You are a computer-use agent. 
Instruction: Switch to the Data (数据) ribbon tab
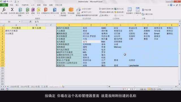pyautogui.click(x=39, y=5)
